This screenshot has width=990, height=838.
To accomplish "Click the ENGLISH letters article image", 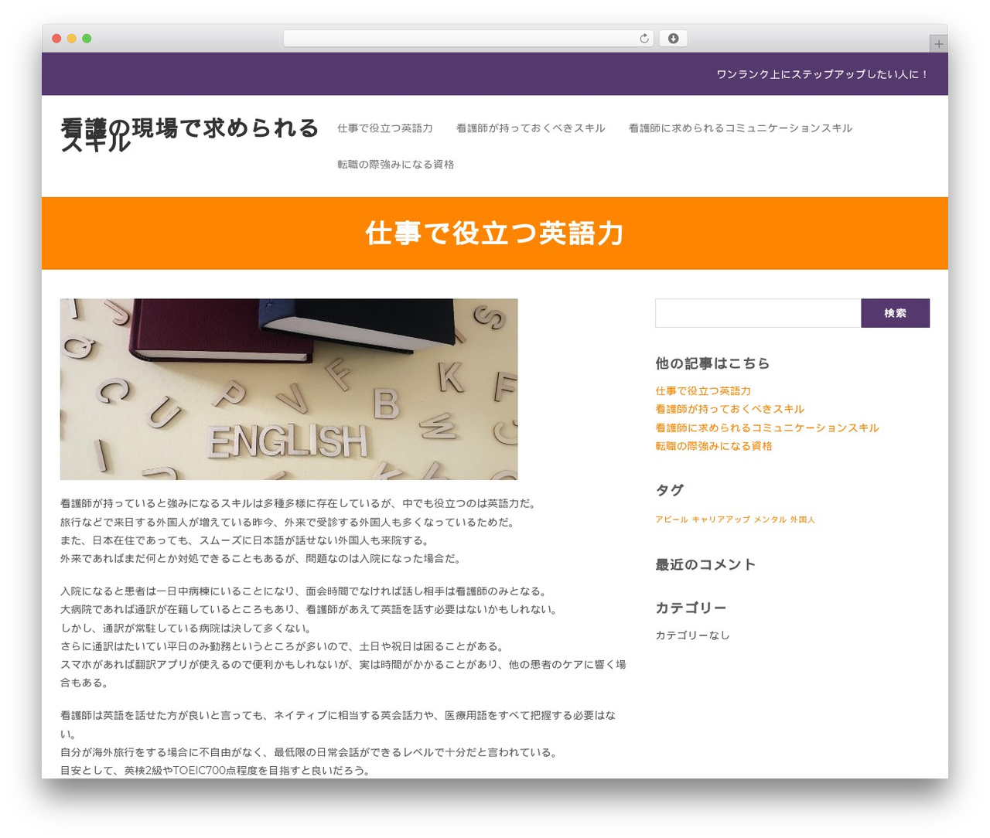I will tap(288, 390).
